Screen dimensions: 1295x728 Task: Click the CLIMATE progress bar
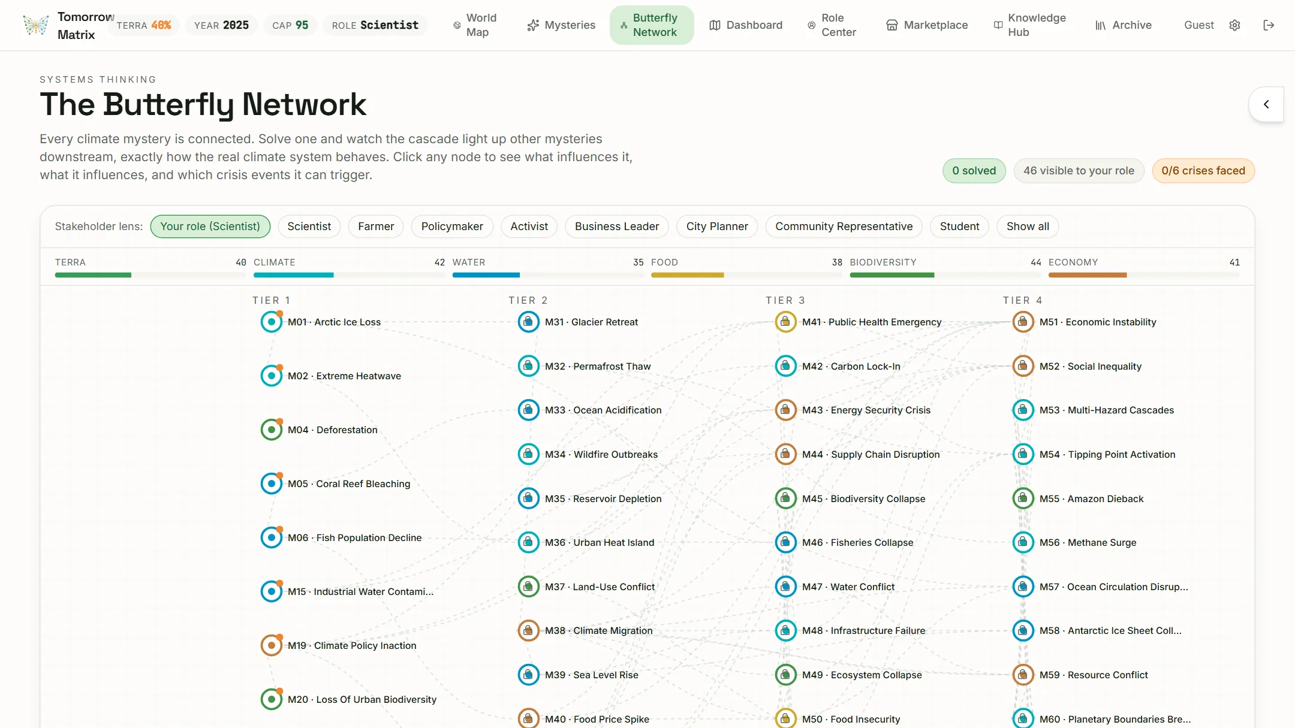tap(349, 275)
